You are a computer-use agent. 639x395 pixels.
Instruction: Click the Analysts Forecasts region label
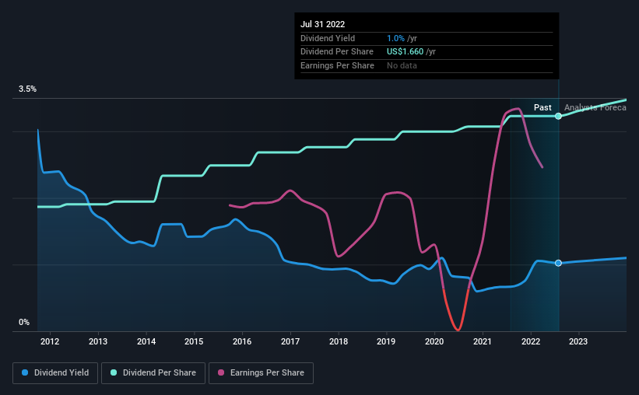point(595,107)
